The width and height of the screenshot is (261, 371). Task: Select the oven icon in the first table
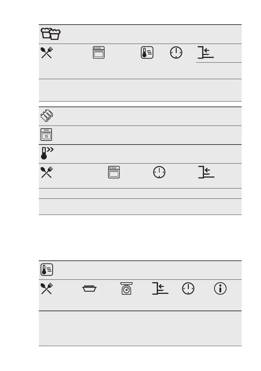coord(99,53)
